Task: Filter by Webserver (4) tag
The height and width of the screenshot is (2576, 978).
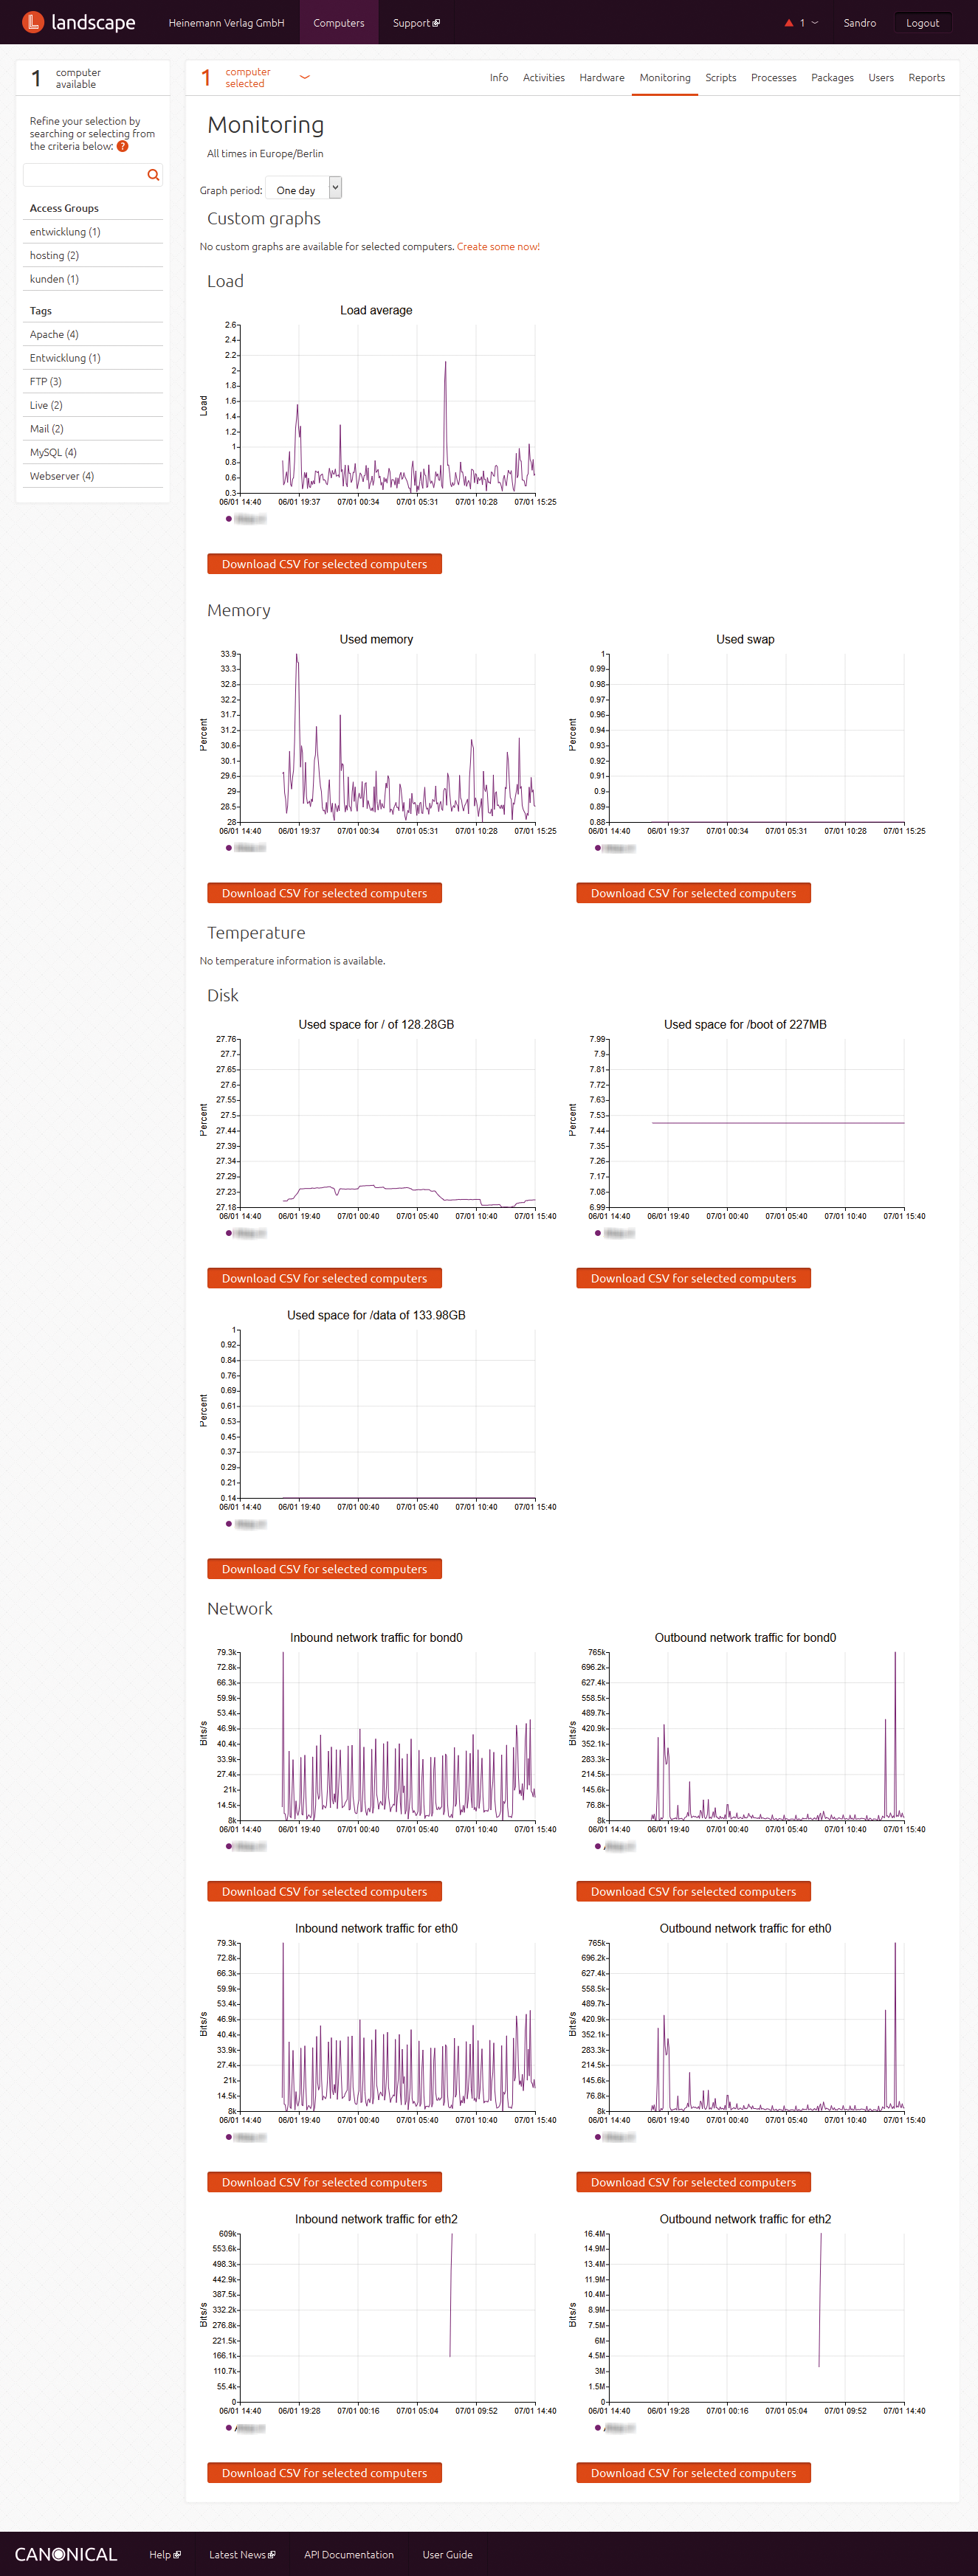Action: [x=62, y=476]
